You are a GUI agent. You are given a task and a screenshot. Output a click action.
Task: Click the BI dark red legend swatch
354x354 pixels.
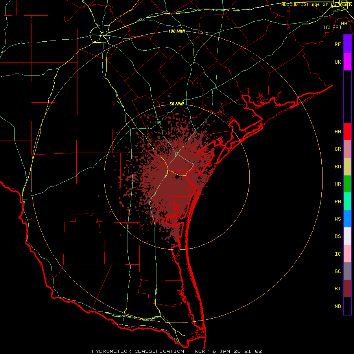tap(347, 289)
